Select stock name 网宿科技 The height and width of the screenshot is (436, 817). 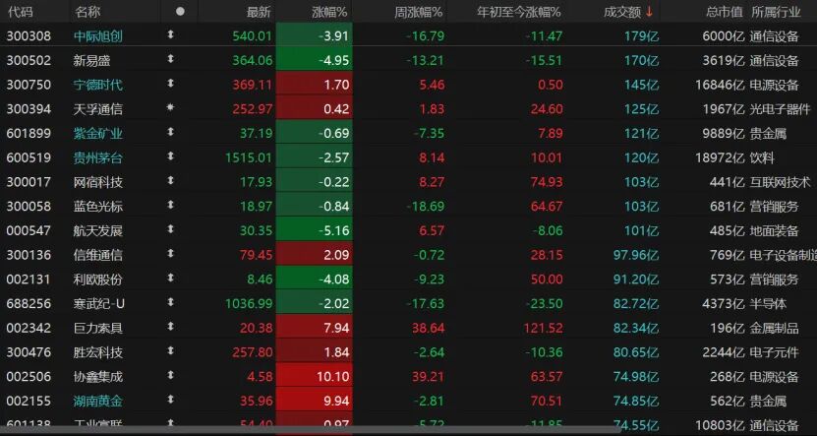tap(98, 182)
